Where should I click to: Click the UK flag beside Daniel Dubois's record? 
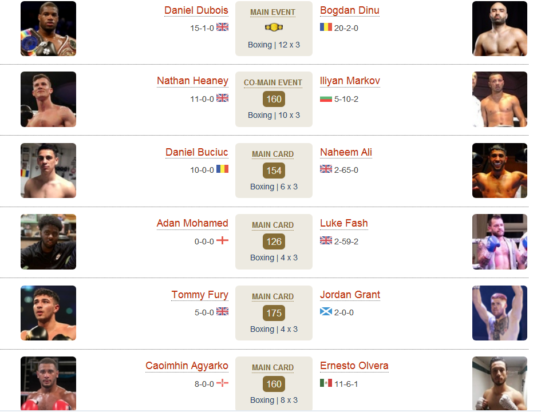click(x=222, y=27)
